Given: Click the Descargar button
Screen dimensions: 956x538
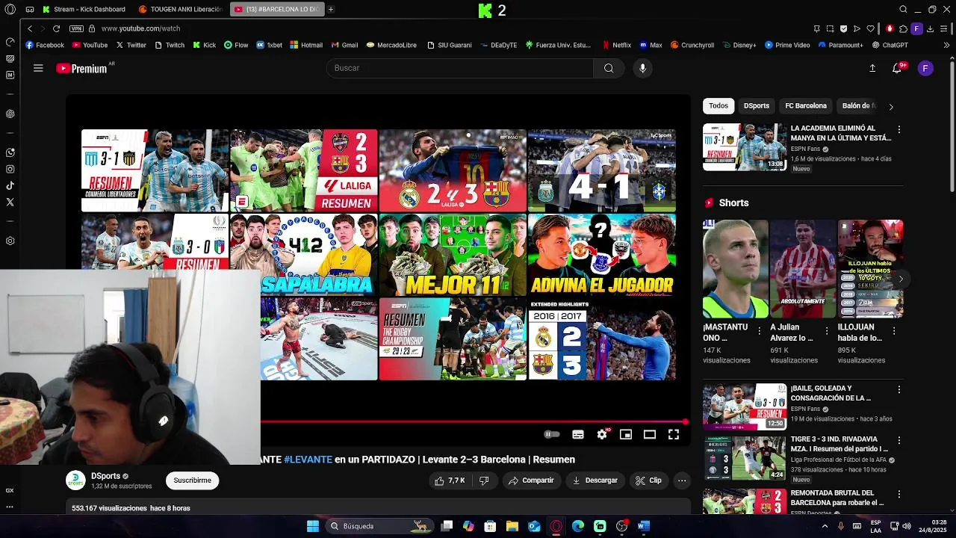Looking at the screenshot, I should (x=595, y=480).
